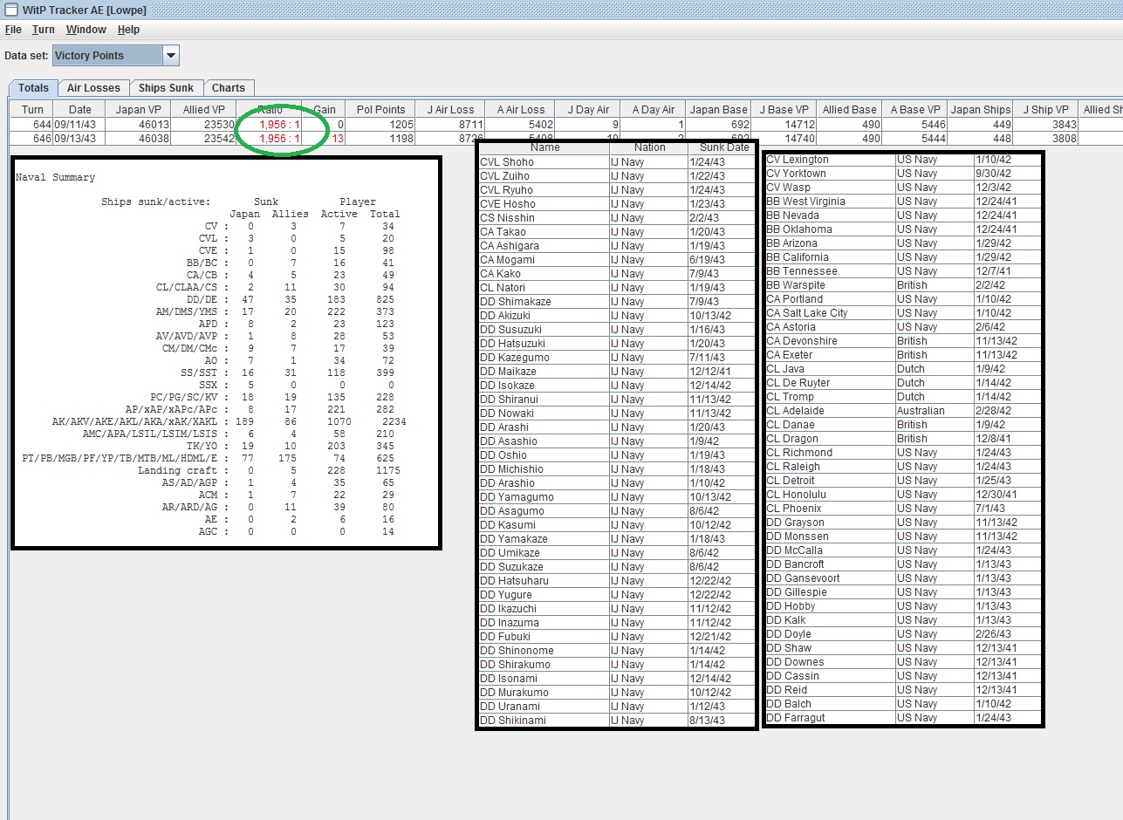This screenshot has height=820, width=1123.
Task: Select the 09/13/43 date cell
Action: tap(79, 139)
